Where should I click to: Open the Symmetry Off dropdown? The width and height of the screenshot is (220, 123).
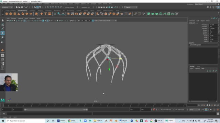[x=86, y=7]
